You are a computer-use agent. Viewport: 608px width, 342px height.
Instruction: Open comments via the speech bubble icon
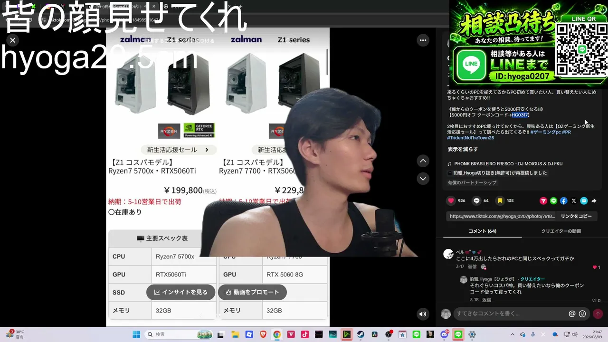(476, 201)
